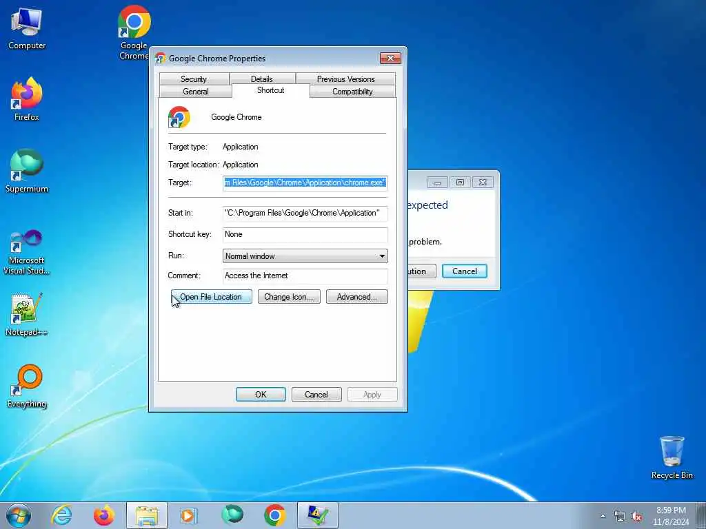This screenshot has width=706, height=529.
Task: Select the Supermium desktop shortcut
Action: pos(27,171)
